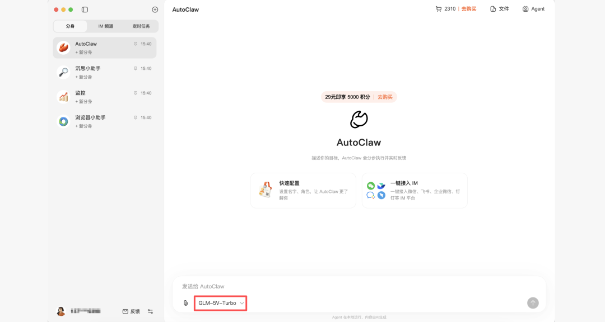Click 去购买 link in promo banner
This screenshot has width=605, height=322.
pyautogui.click(x=385, y=97)
